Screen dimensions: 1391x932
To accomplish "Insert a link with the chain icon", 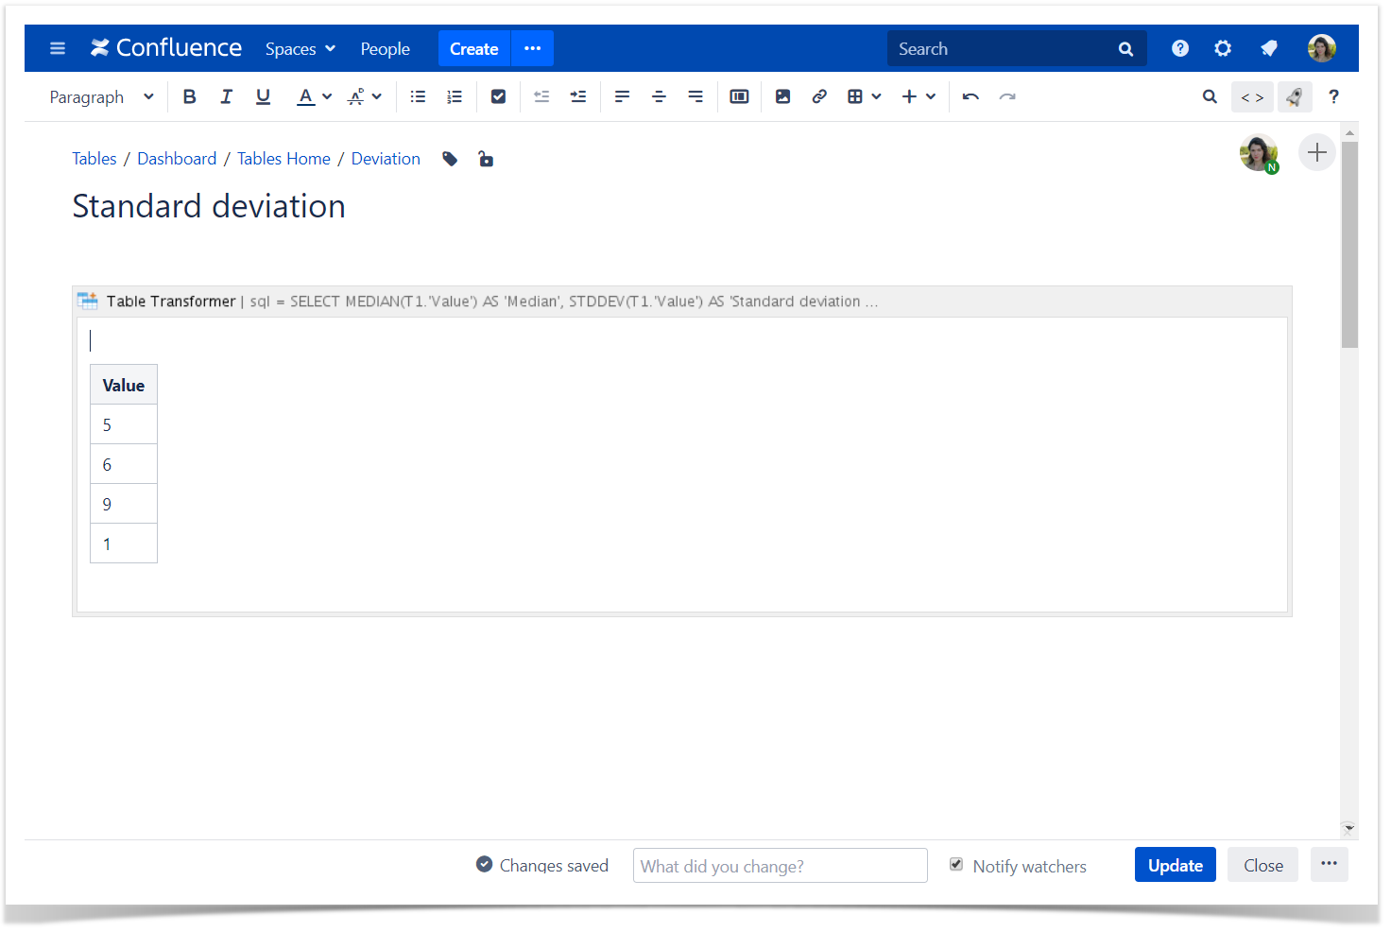I will click(x=819, y=96).
